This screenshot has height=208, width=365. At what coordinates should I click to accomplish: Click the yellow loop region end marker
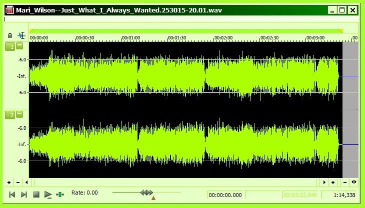click(341, 31)
